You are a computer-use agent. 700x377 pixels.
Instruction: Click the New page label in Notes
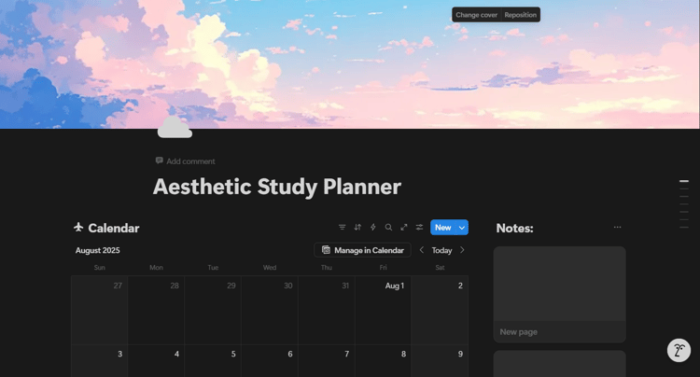point(518,332)
